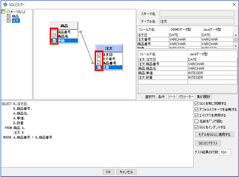This screenshot has height=177, width=239.
Task: Switch to the 選択列 tab
Action: (150, 97)
